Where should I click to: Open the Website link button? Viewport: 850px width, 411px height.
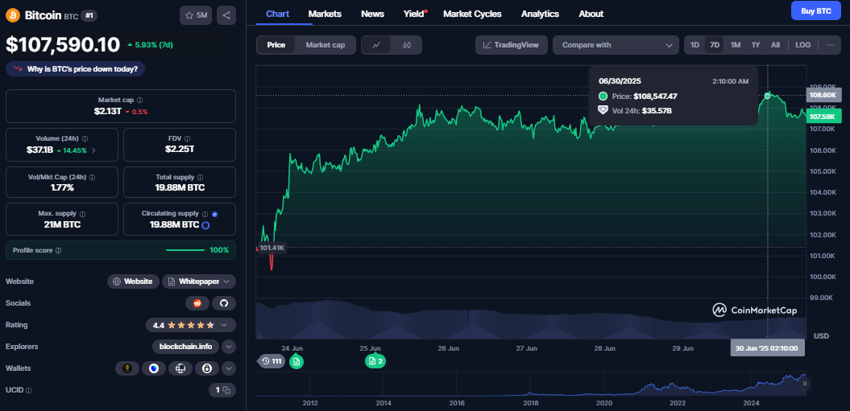pos(134,282)
